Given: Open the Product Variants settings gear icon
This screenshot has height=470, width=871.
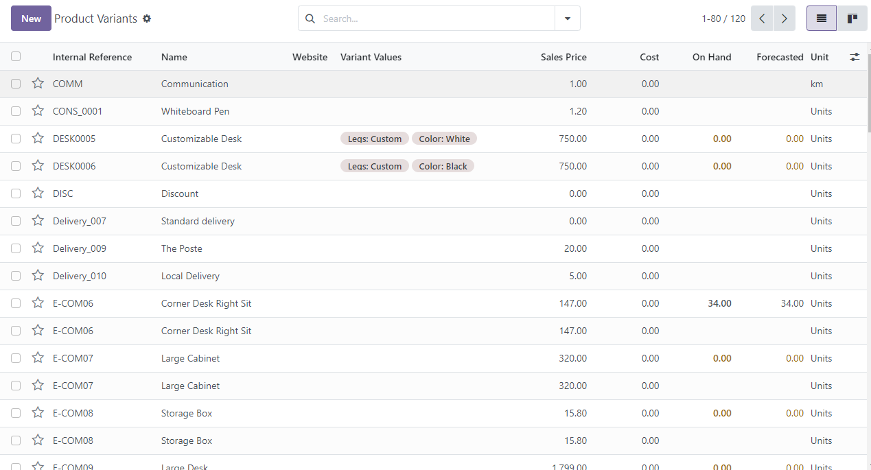Looking at the screenshot, I should [147, 19].
